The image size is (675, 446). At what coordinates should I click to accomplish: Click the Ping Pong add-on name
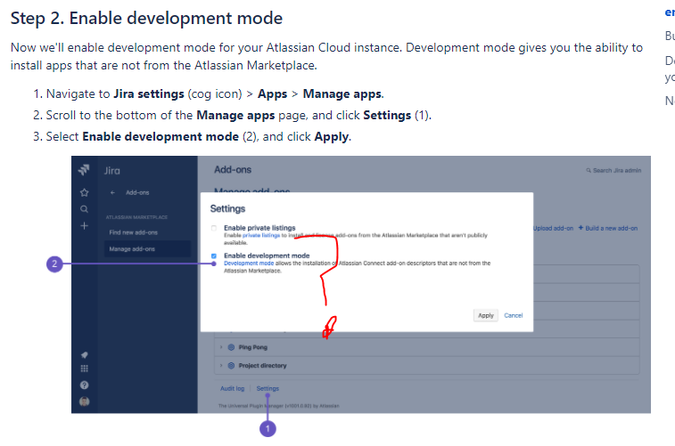tap(253, 347)
